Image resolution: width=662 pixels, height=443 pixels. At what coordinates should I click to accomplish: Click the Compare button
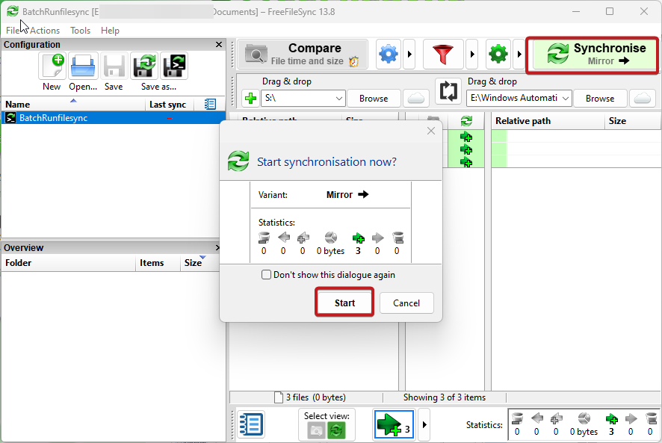[x=303, y=54]
